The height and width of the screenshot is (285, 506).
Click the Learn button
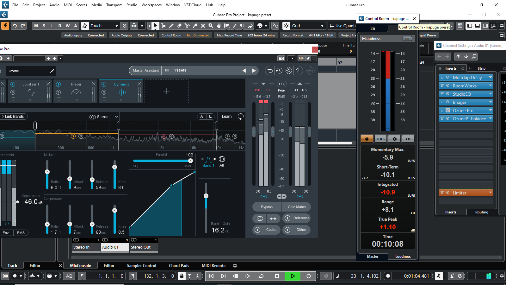click(x=226, y=117)
